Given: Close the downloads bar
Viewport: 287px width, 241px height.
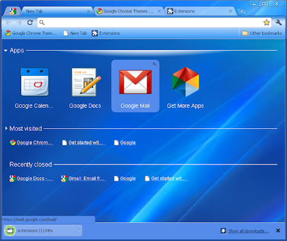Looking at the screenshot, I should 278,231.
